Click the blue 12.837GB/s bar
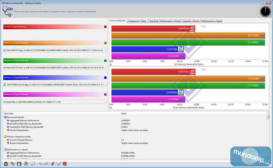 coord(147,49)
